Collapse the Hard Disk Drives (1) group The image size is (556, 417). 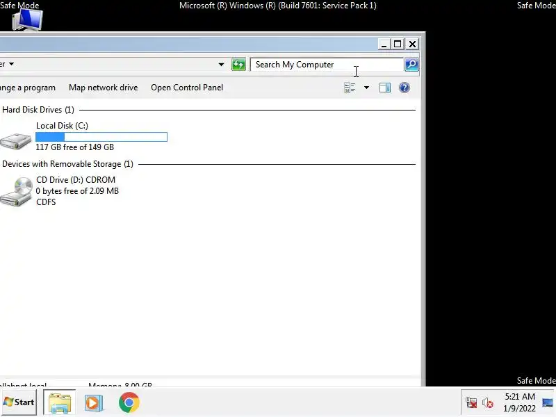click(x=38, y=110)
